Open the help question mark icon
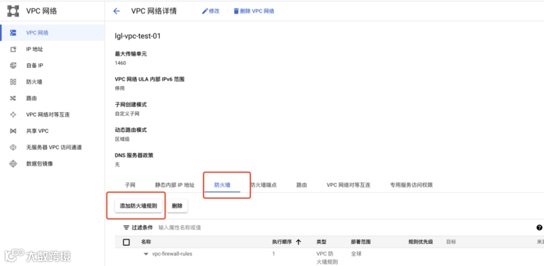The width and height of the screenshot is (544, 266). (x=539, y=228)
